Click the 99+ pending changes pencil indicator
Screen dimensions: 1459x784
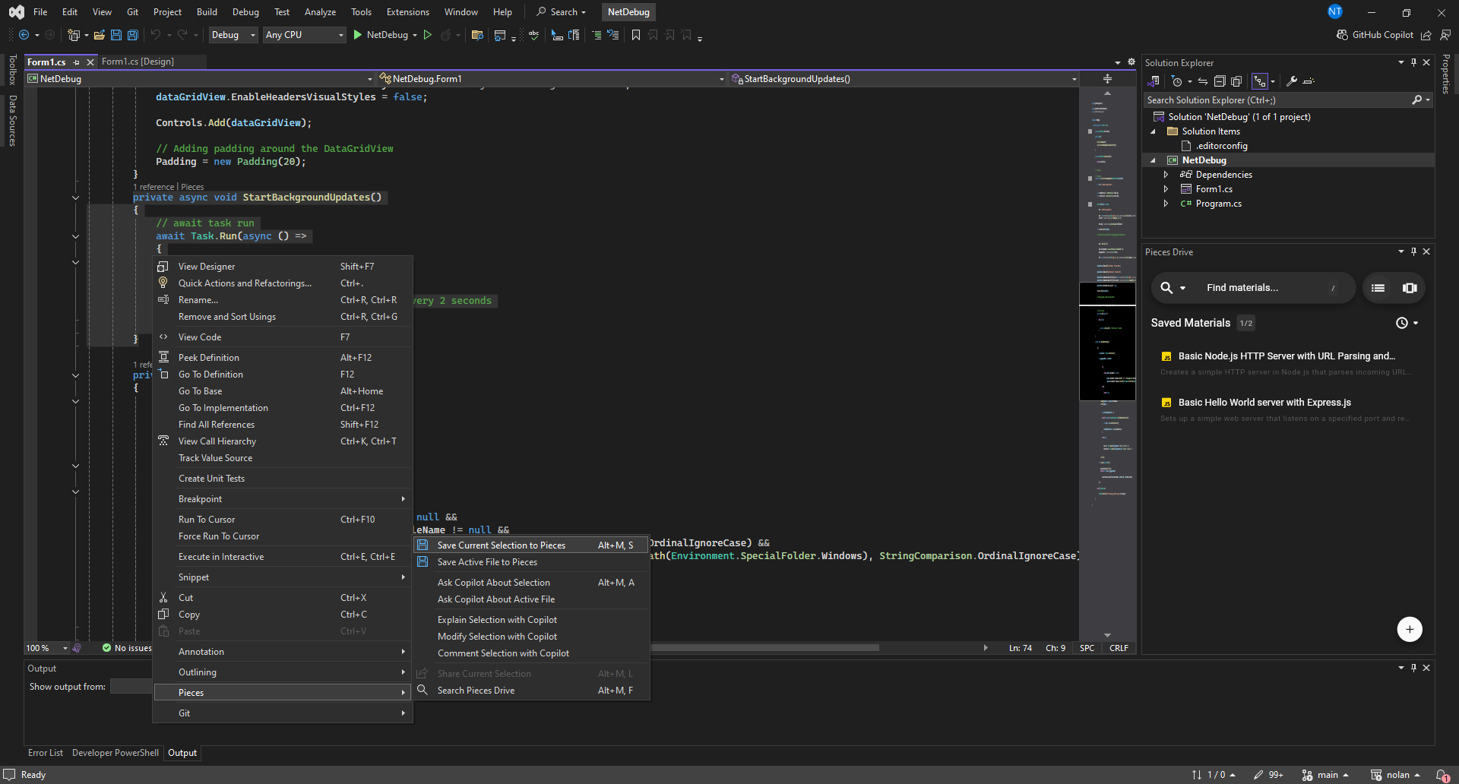[x=1268, y=775]
